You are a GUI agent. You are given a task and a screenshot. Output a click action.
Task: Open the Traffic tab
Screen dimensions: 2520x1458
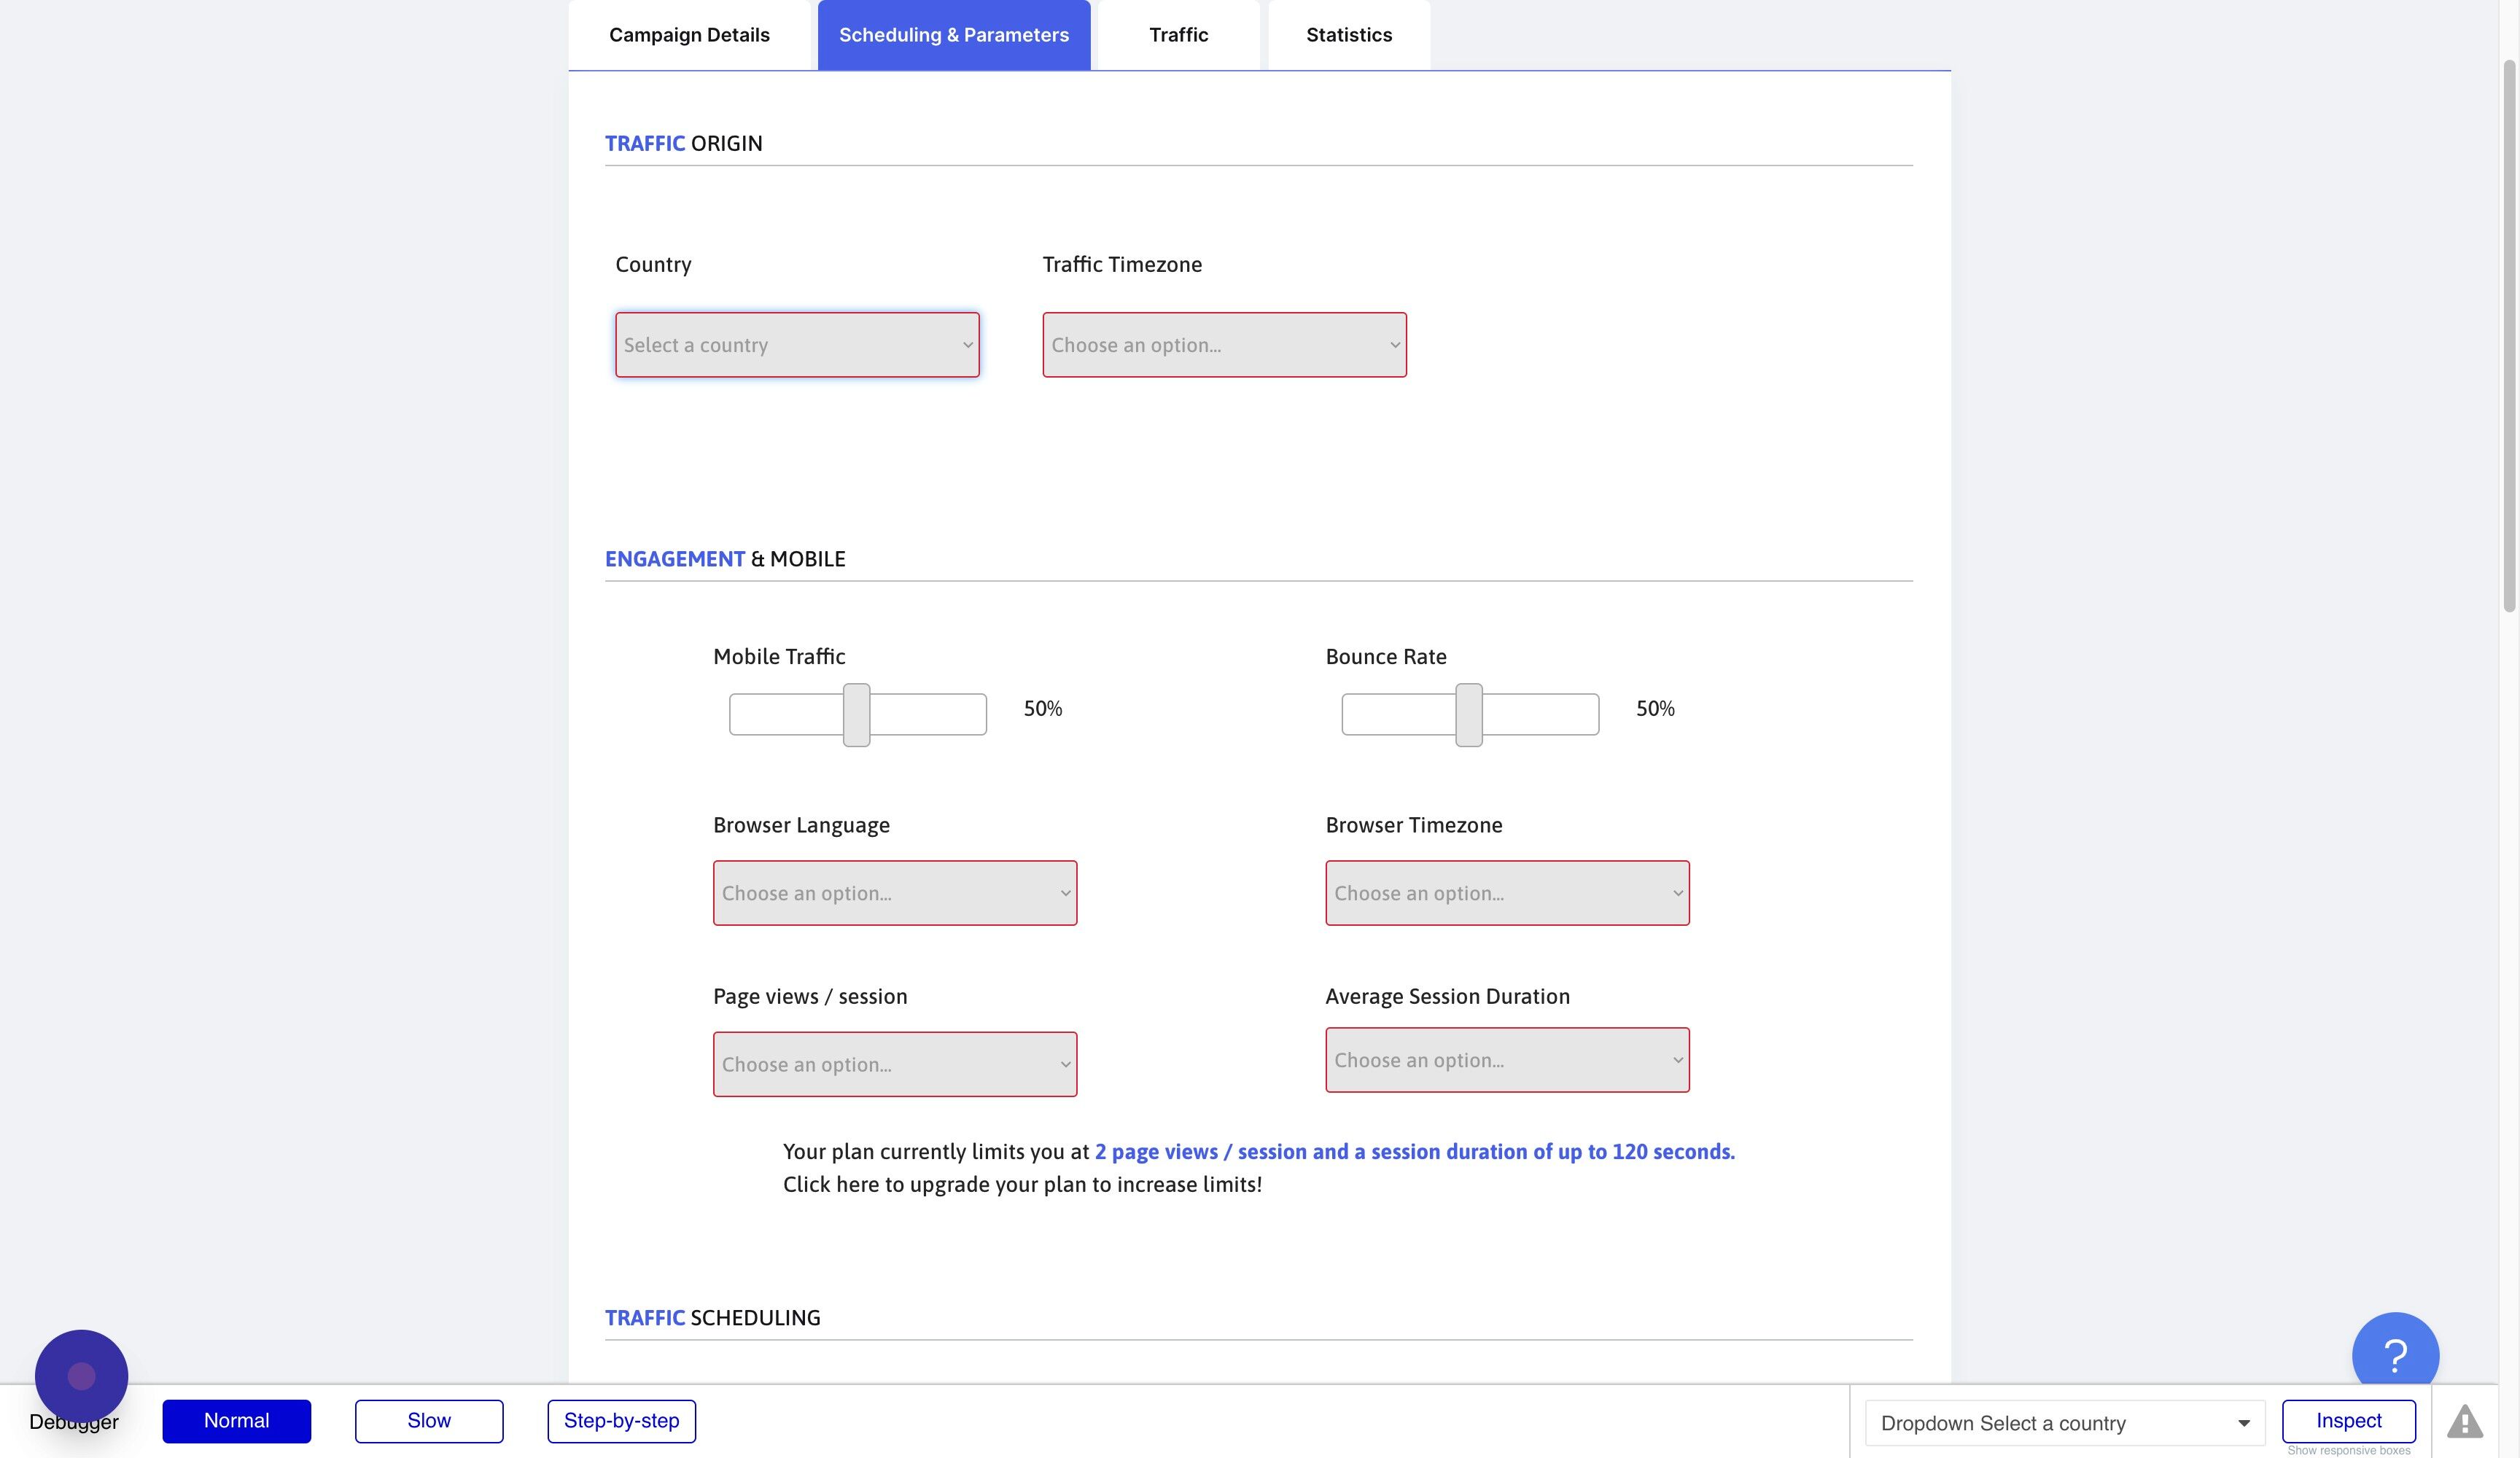pyautogui.click(x=1177, y=34)
